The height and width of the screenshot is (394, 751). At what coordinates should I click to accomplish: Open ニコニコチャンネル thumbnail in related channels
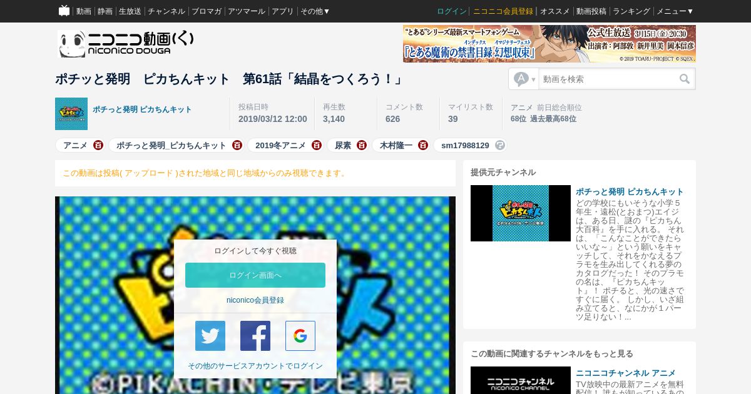[521, 380]
